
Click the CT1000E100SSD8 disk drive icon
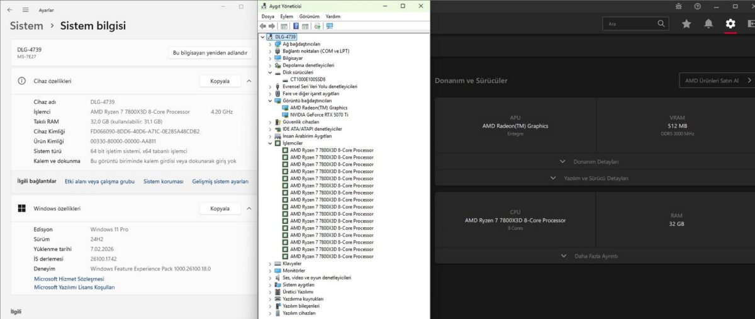(x=286, y=79)
